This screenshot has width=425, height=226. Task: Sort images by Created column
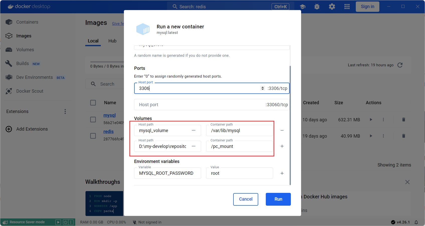pos(311,103)
